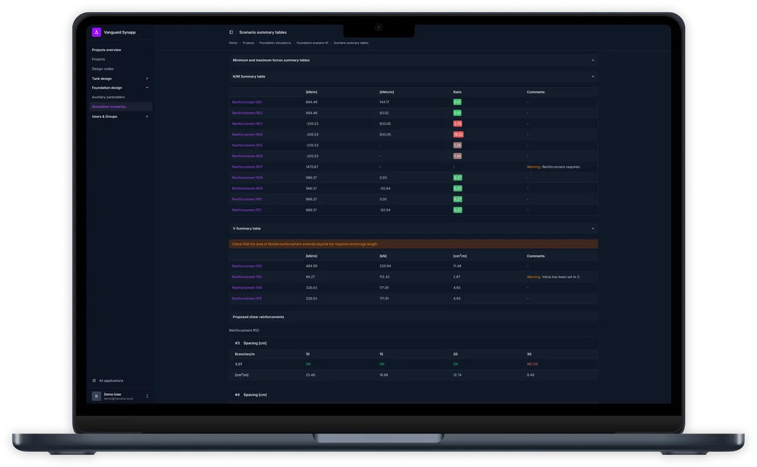This screenshot has height=467, width=757.
Task: Open Reinforcement R13 link
Action: tap(247, 277)
